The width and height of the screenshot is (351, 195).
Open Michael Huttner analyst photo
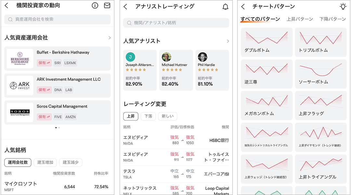(166, 57)
